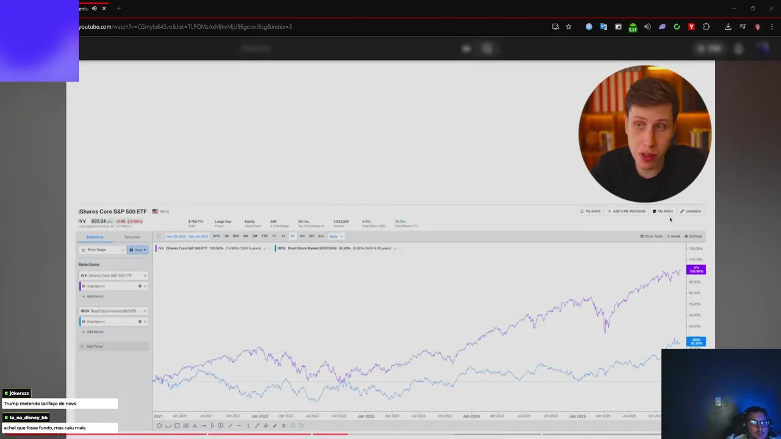Select the 20Y time range
Image resolution: width=781 pixels, height=439 pixels.
pyautogui.click(x=311, y=236)
